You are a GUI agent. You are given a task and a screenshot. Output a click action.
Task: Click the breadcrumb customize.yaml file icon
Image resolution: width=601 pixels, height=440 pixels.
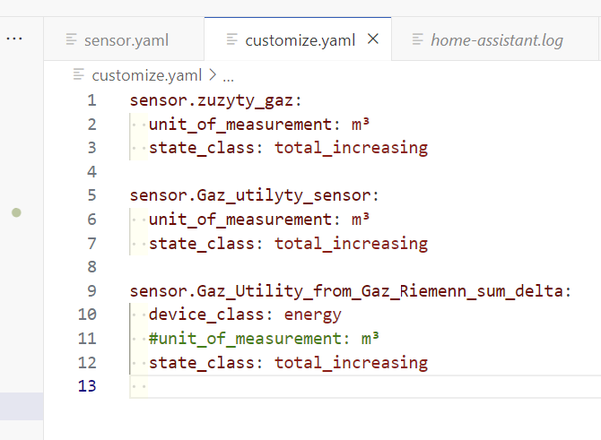click(x=79, y=74)
